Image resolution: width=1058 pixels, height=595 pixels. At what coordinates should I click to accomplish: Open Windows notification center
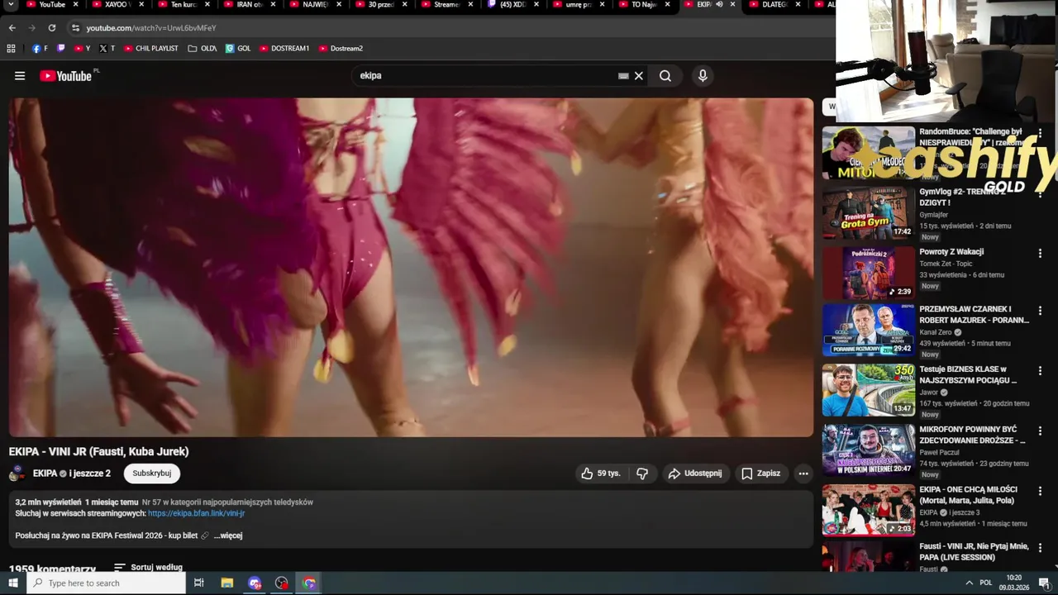(1044, 583)
